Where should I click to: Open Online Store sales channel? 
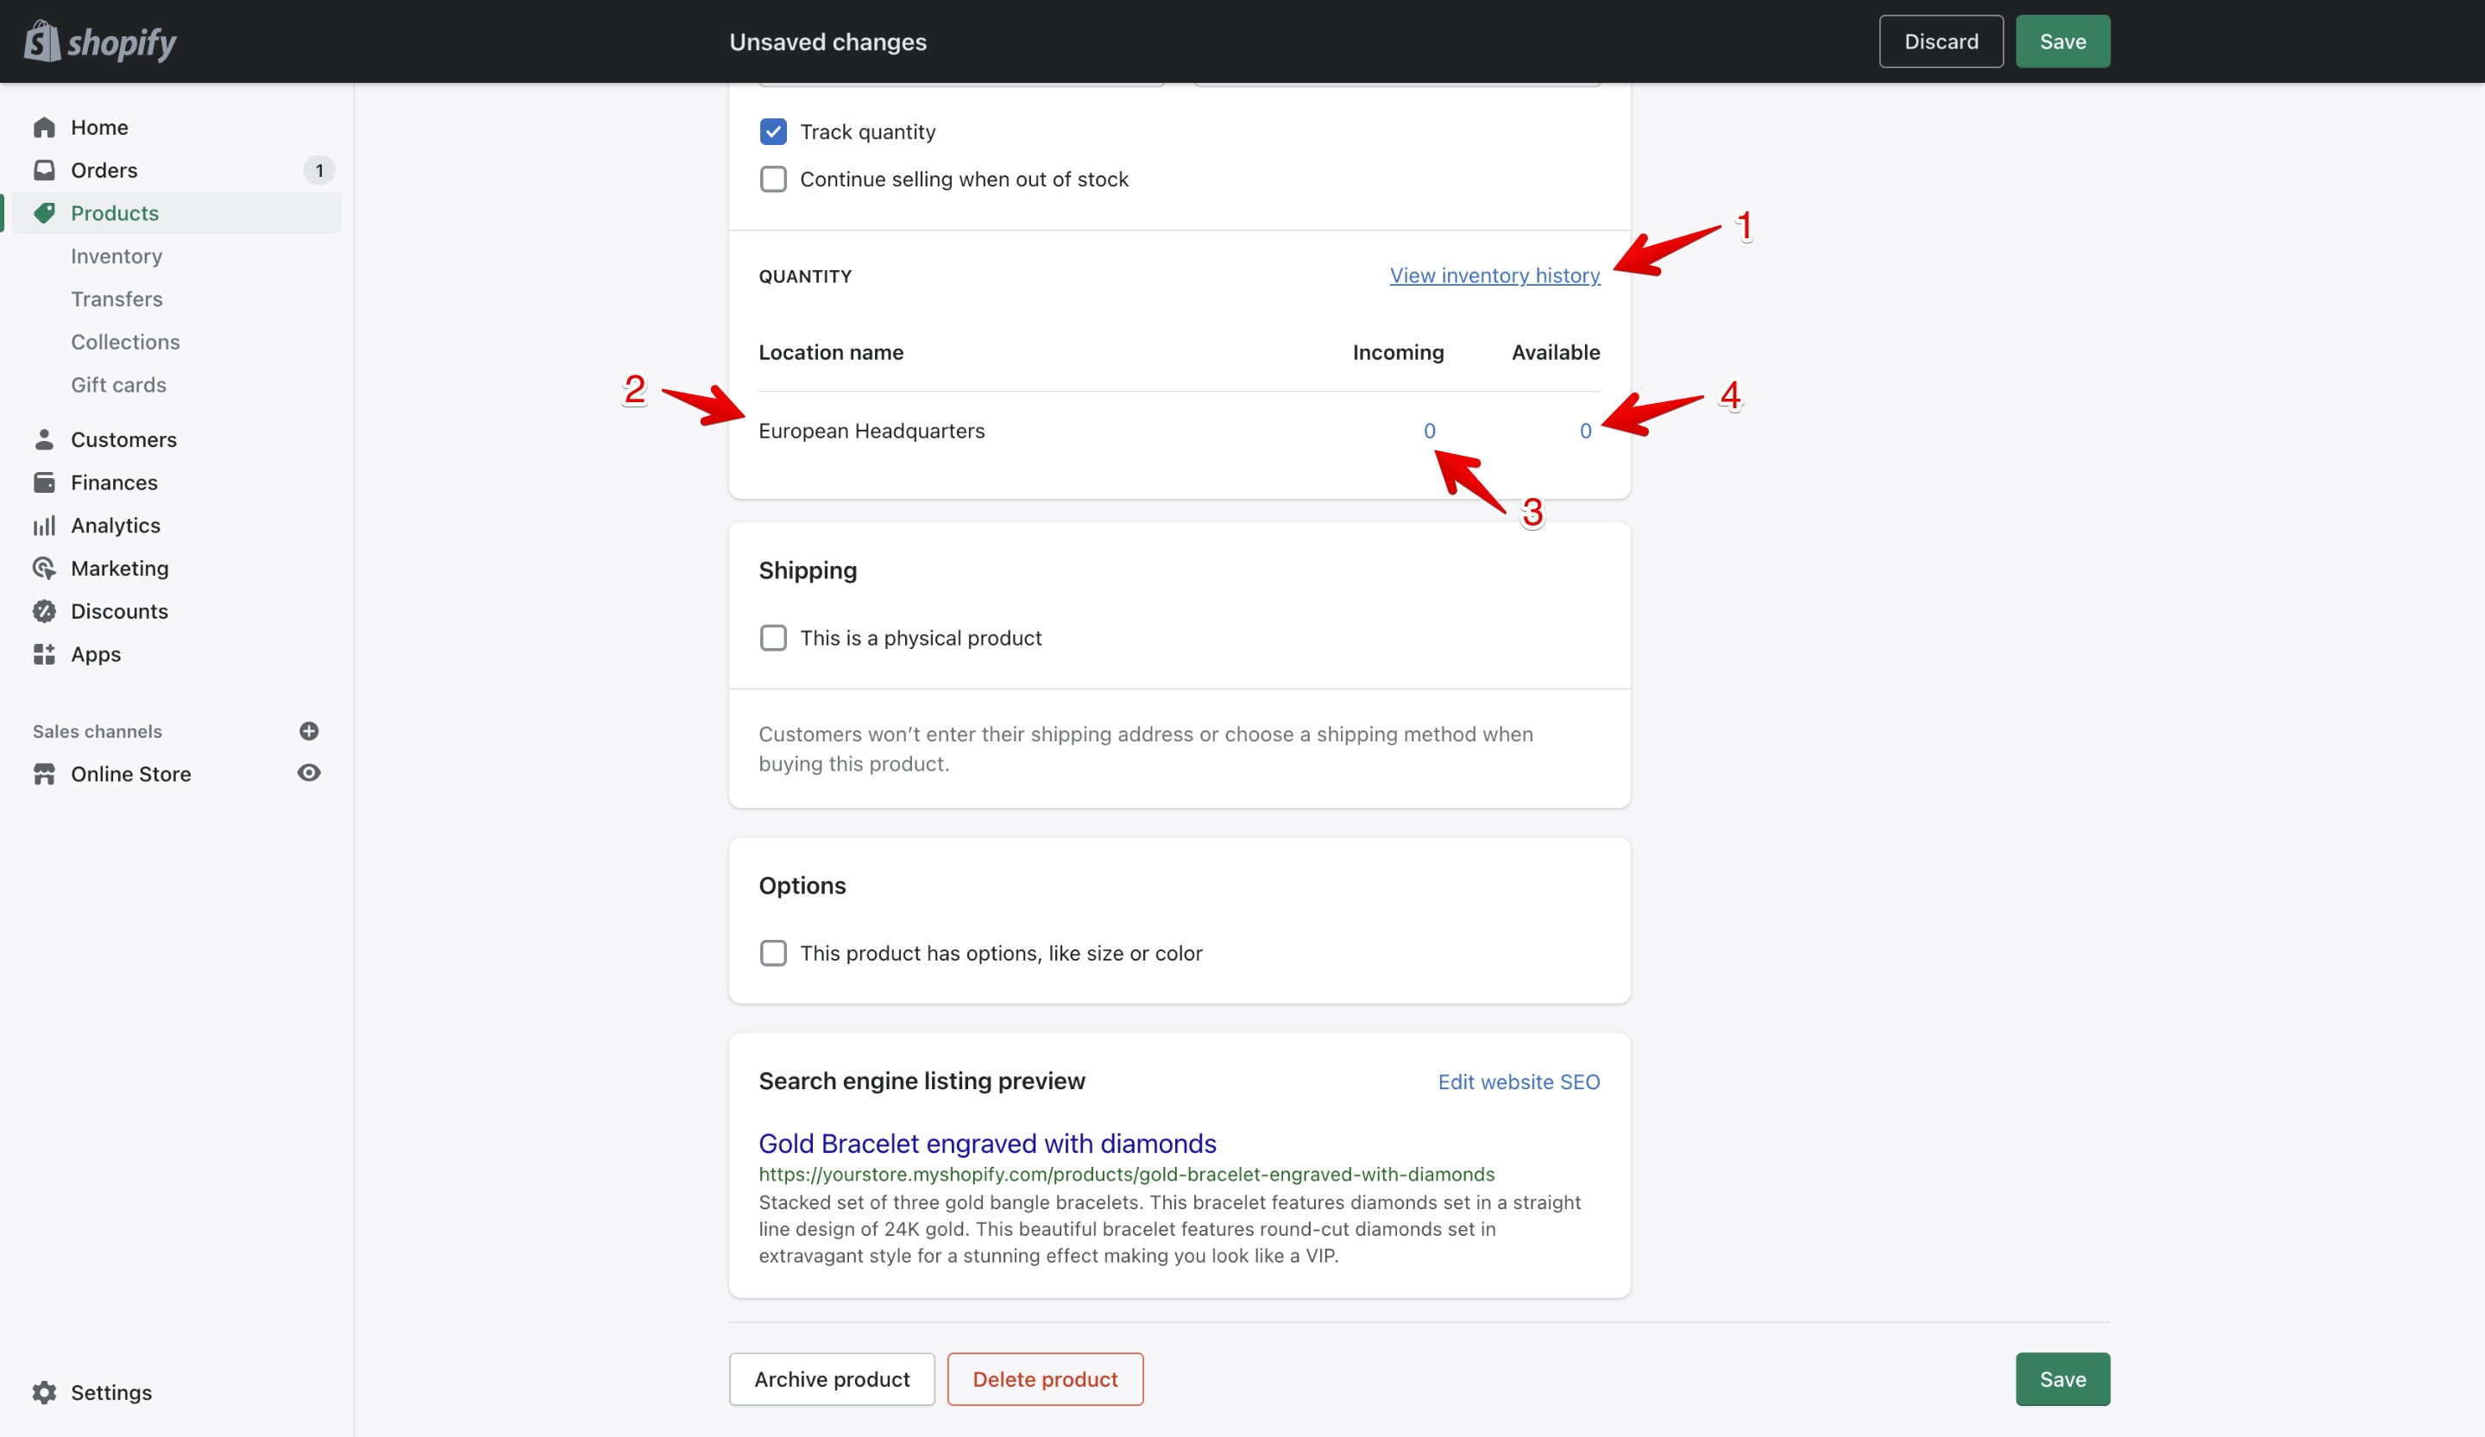131,774
